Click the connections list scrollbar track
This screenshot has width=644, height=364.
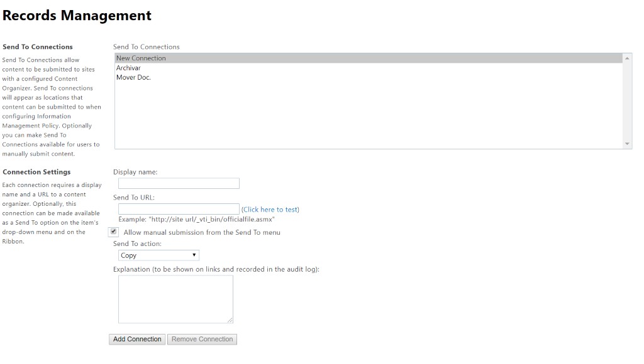(x=627, y=101)
